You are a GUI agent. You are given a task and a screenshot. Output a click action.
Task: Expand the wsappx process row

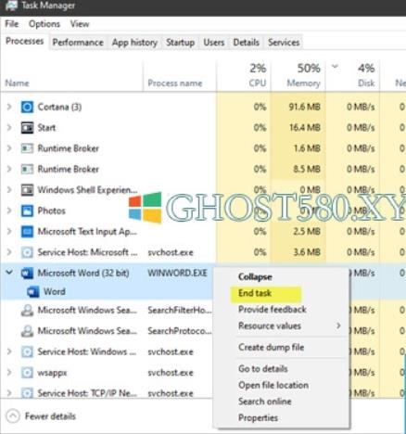(9, 373)
